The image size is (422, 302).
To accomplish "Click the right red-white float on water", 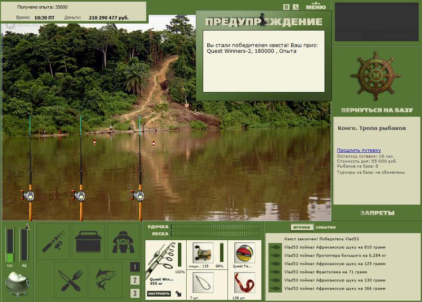I will [154, 143].
